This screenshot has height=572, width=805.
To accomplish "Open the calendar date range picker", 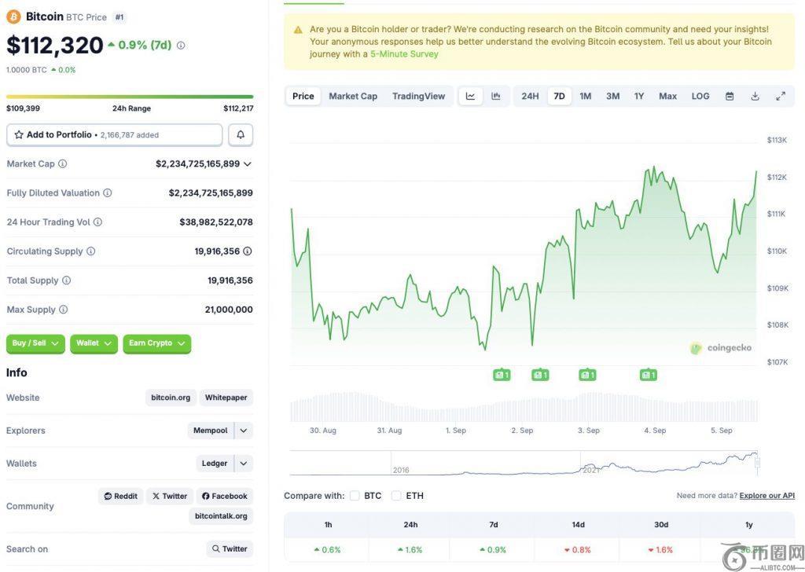I will pyautogui.click(x=730, y=96).
